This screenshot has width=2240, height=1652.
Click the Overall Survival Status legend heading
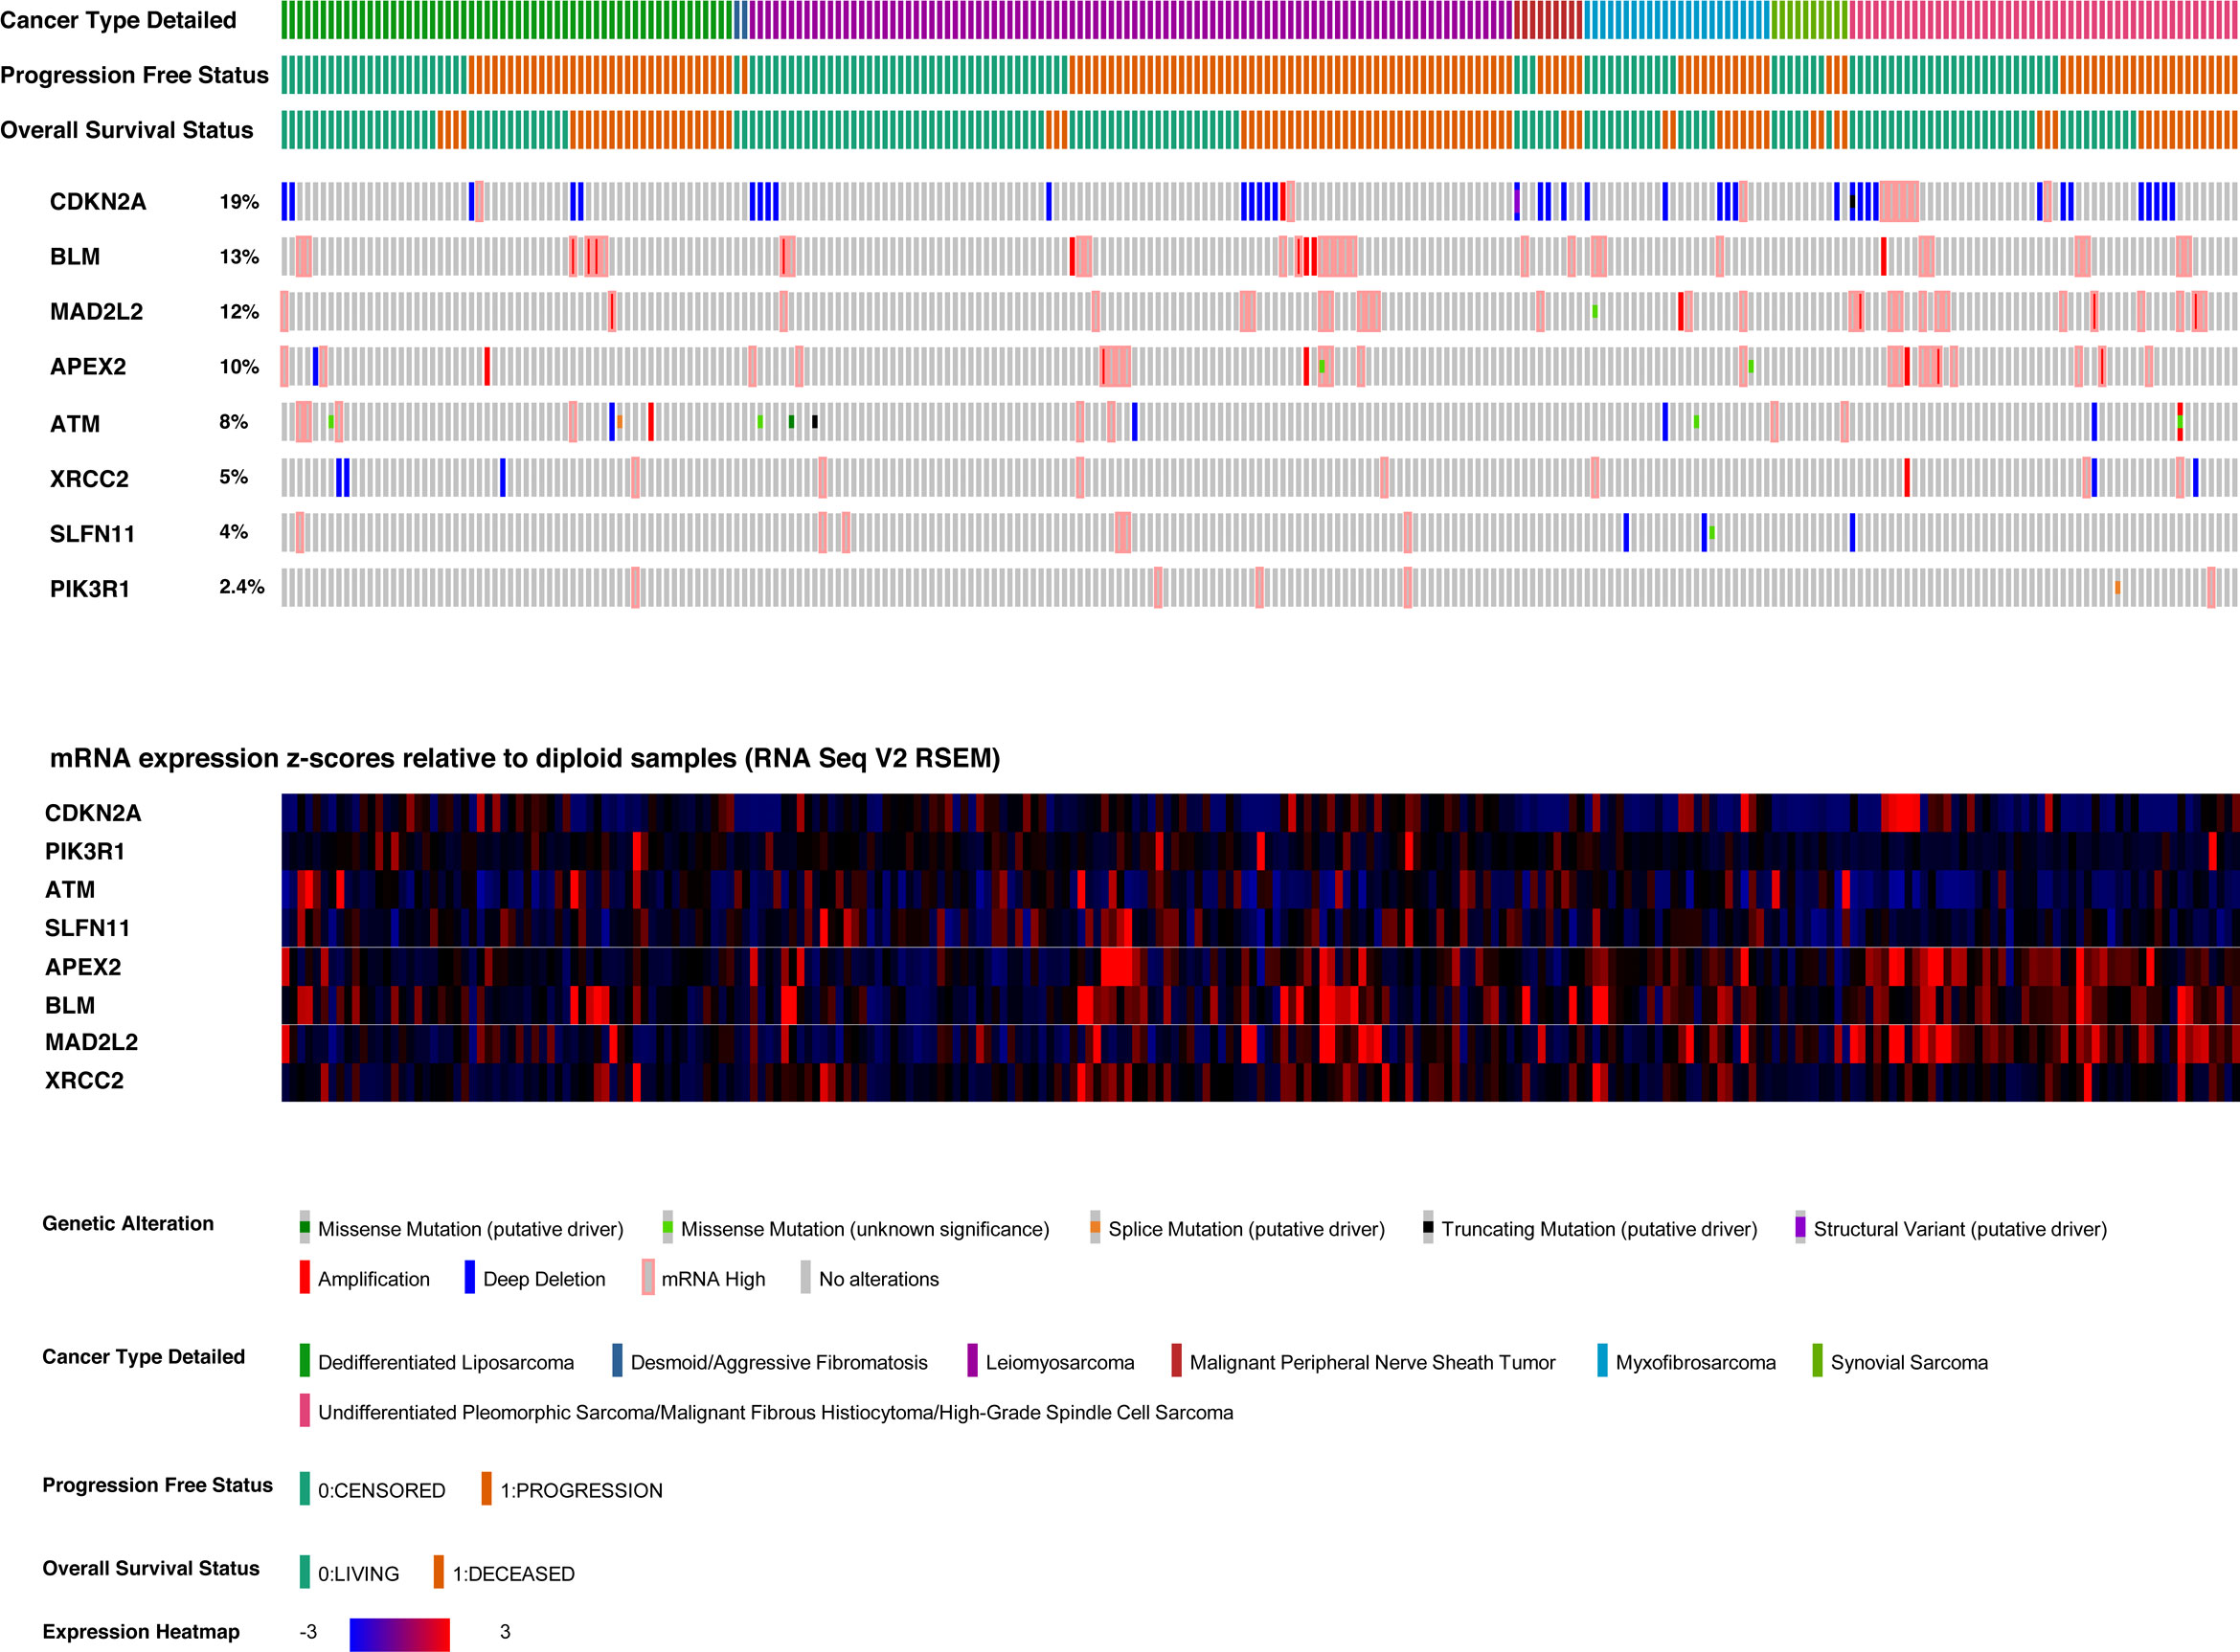click(150, 1568)
